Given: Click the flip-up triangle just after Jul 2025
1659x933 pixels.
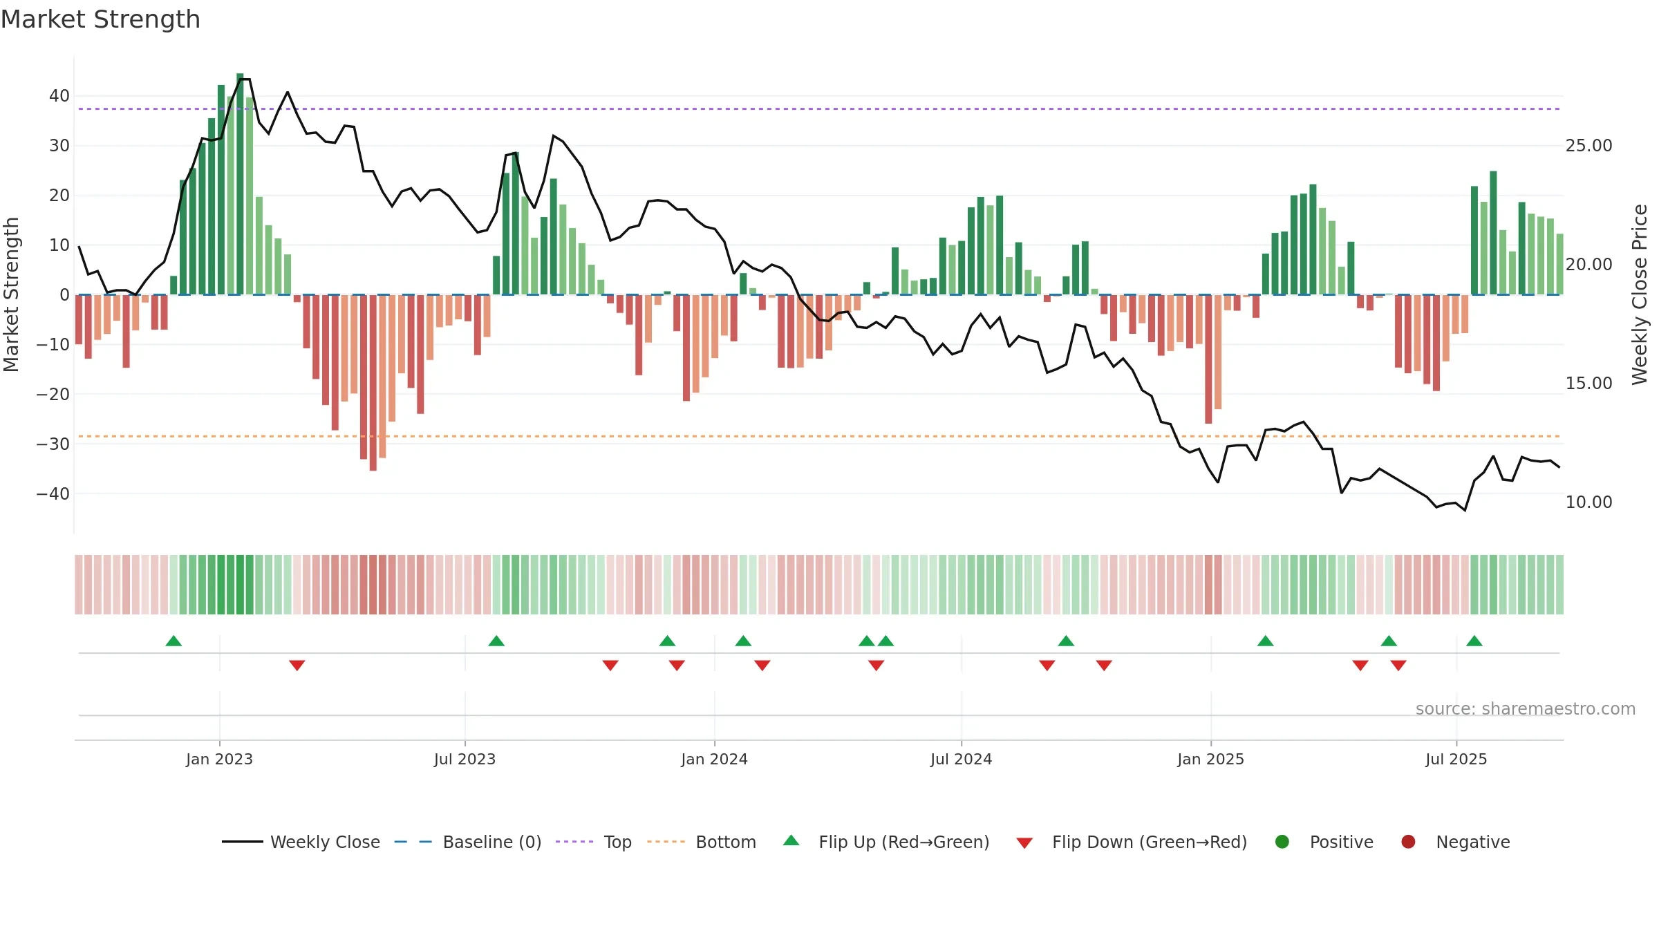Looking at the screenshot, I should point(1474,641).
